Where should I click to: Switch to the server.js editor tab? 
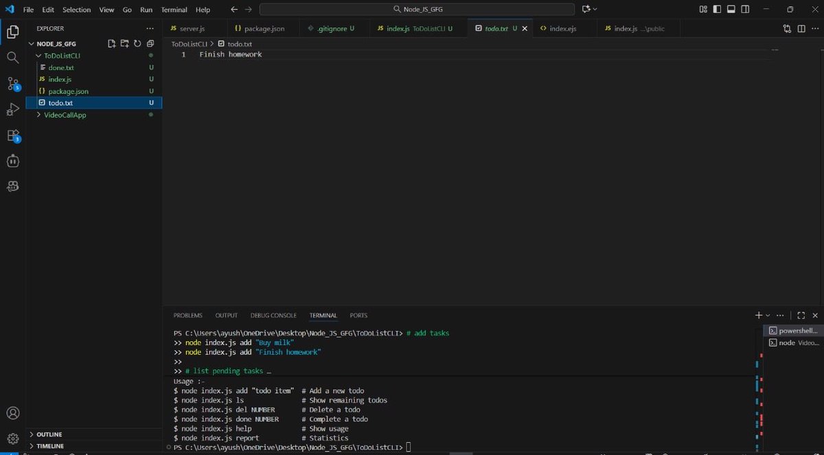click(194, 29)
